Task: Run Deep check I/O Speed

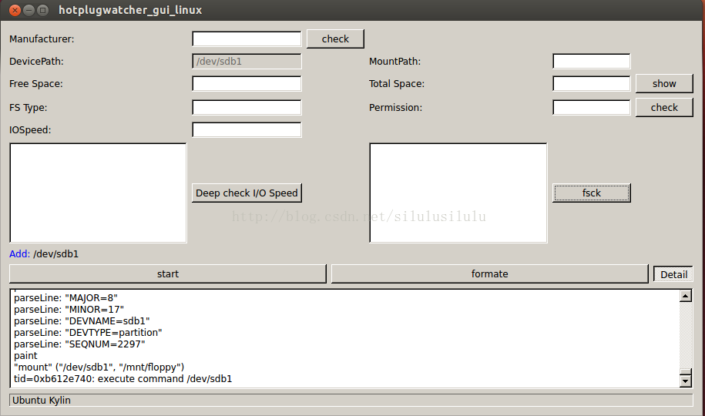Action: click(x=247, y=193)
